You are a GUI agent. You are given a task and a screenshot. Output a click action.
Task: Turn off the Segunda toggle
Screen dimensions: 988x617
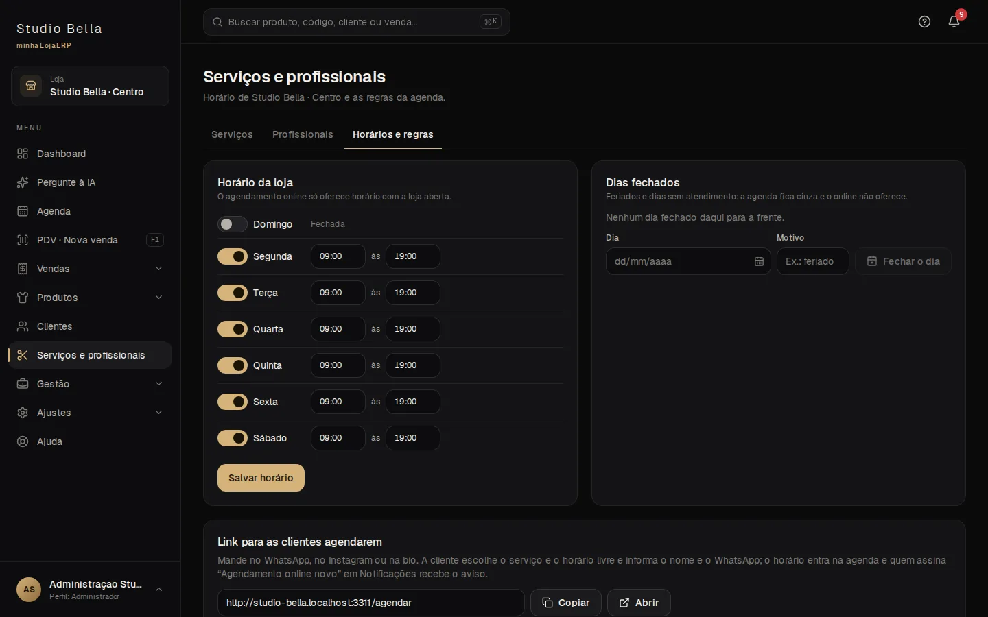[x=233, y=256]
